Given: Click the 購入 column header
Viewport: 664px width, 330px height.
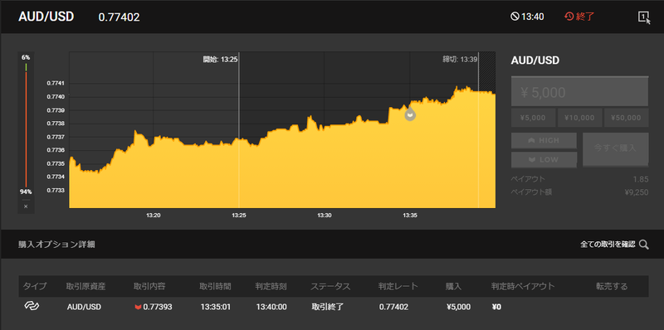Looking at the screenshot, I should point(453,286).
